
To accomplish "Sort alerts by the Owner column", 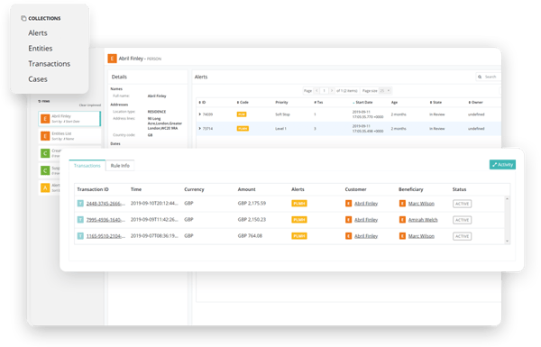I will coord(475,103).
